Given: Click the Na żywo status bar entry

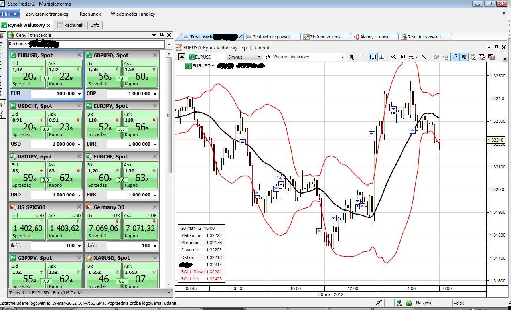Looking at the screenshot, I should coord(424,303).
